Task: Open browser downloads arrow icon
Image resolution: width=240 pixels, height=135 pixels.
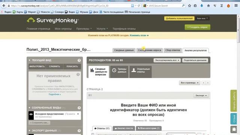Action: 202,6
